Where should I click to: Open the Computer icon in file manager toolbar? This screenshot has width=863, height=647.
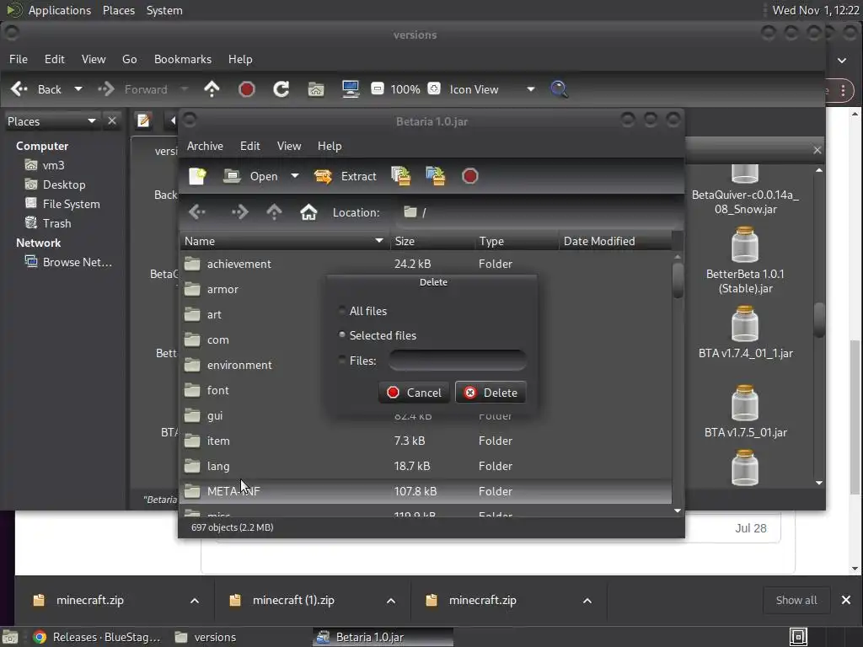351,89
